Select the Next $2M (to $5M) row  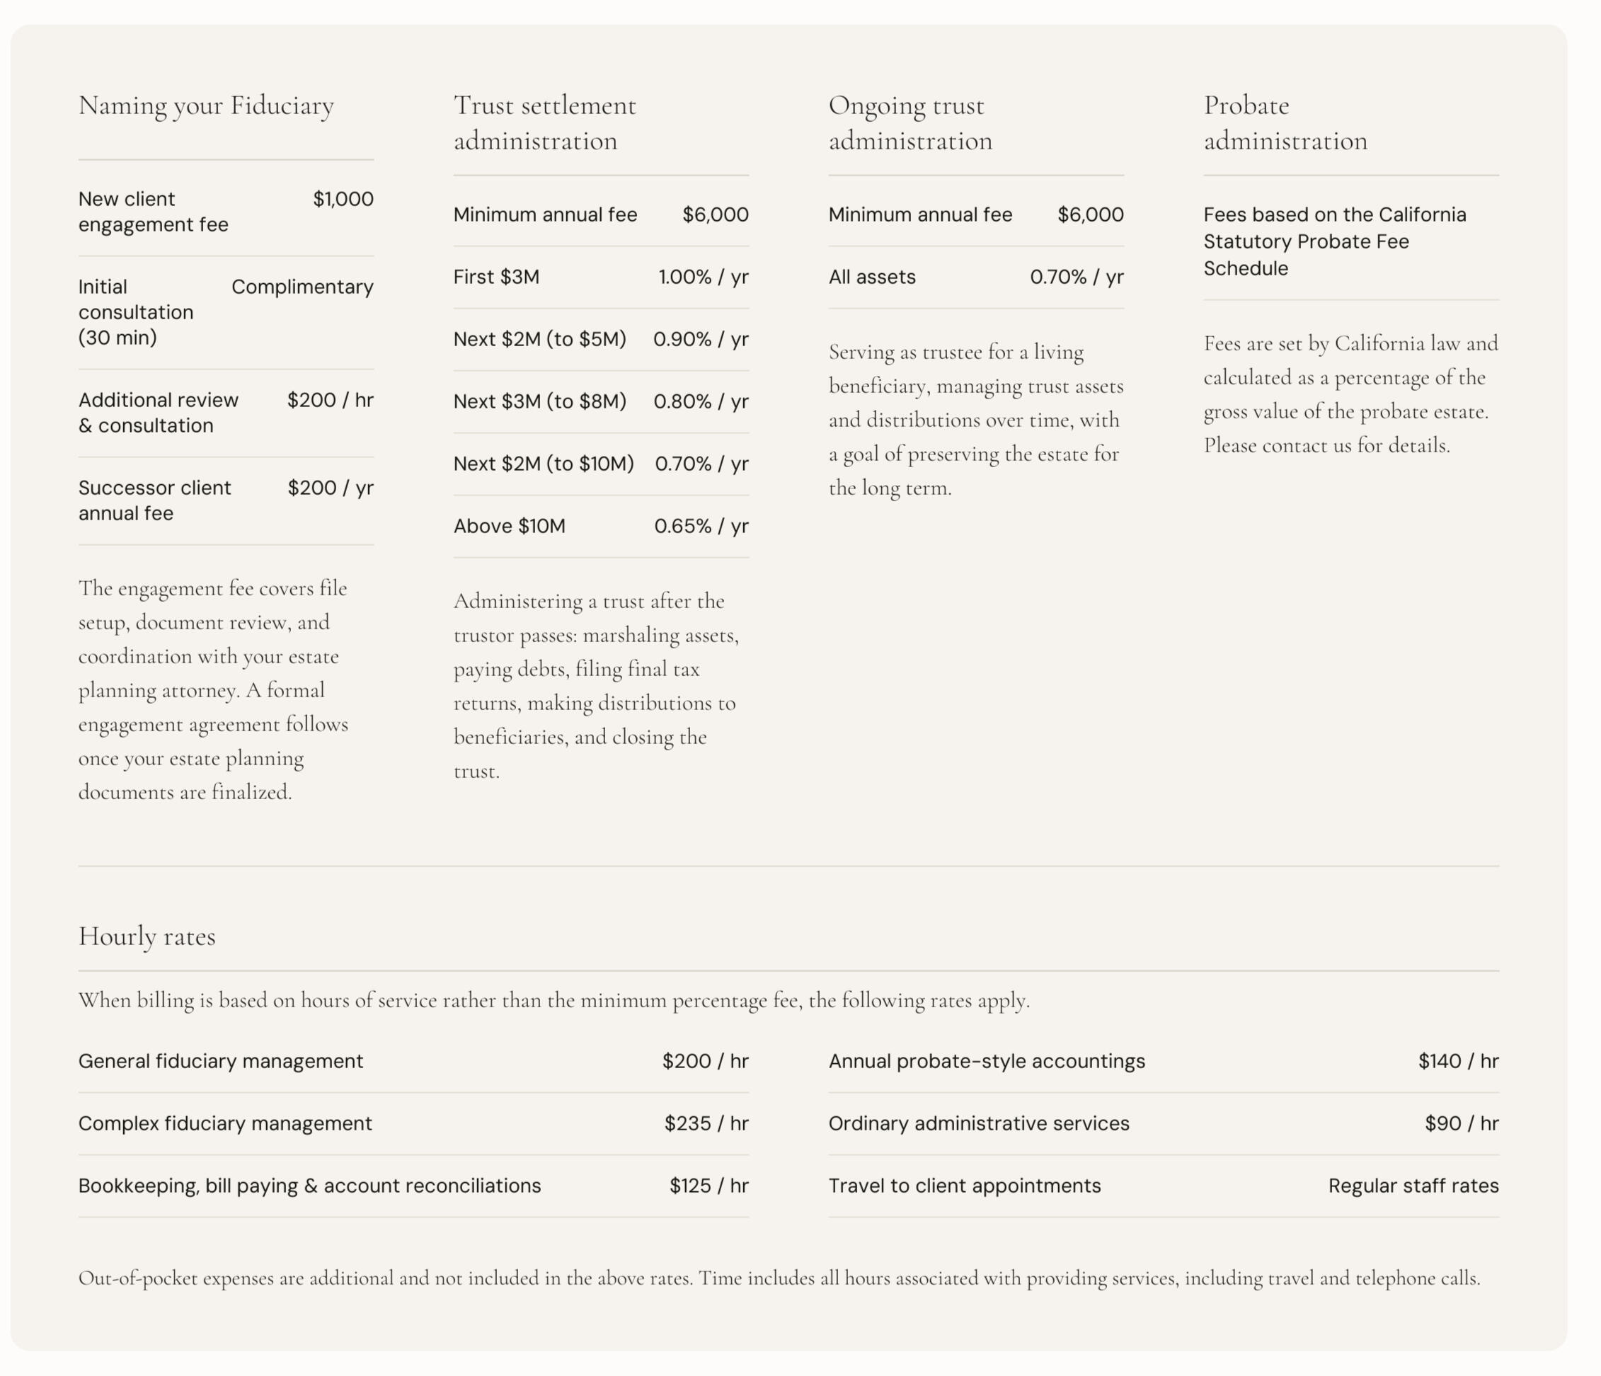point(601,339)
